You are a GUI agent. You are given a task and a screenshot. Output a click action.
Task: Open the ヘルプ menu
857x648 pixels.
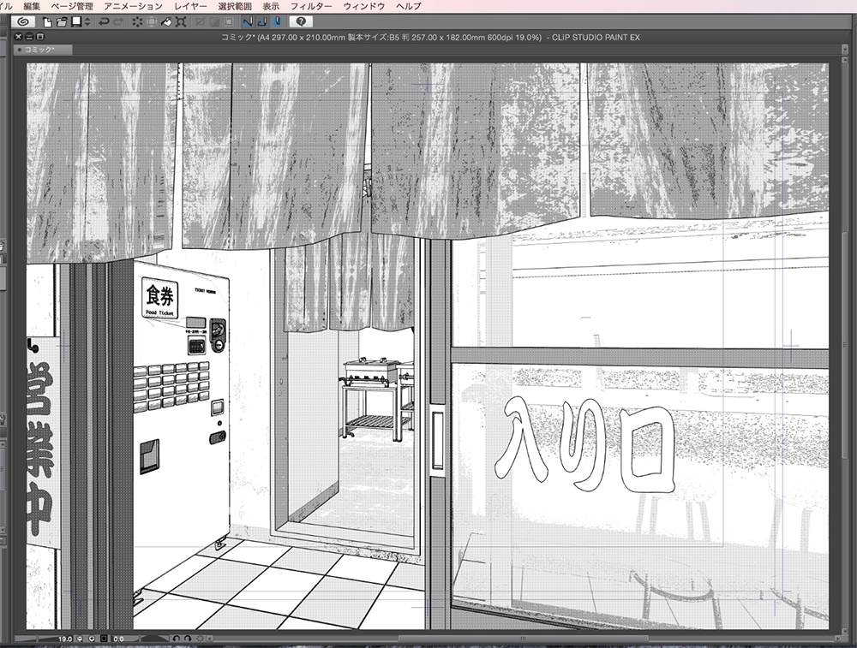(409, 7)
